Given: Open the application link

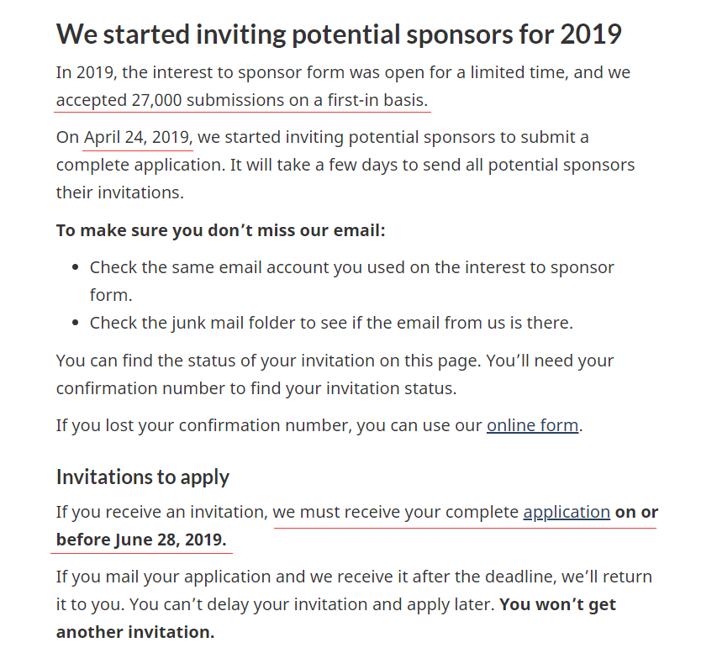Looking at the screenshot, I should (566, 512).
